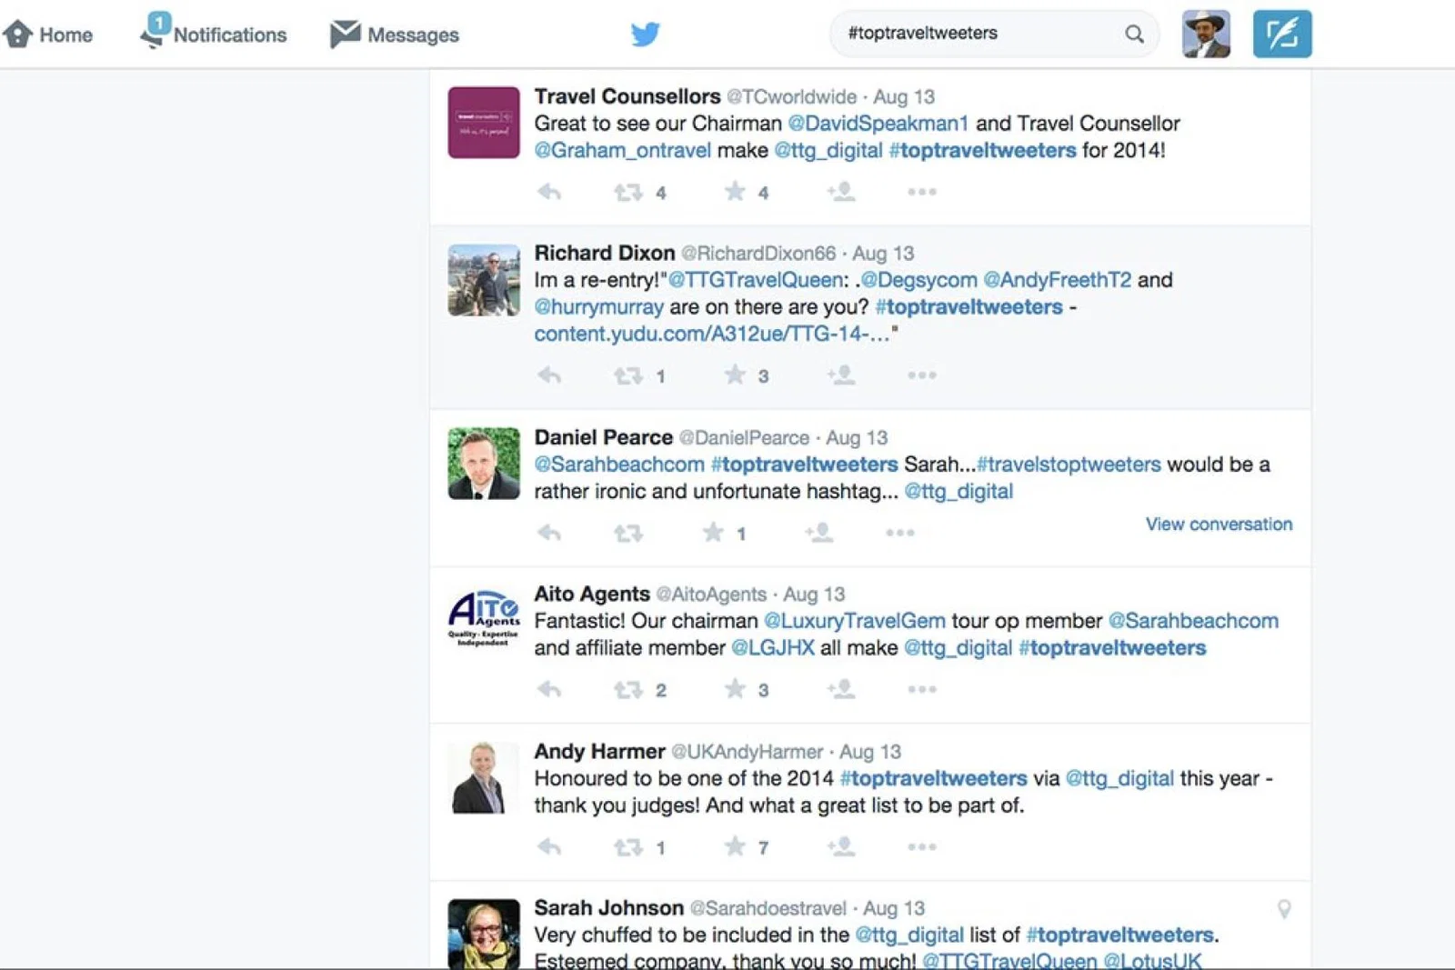Screen dimensions: 1455x970
Task: Favorite the Richard Dixon tweet
Action: (x=735, y=375)
